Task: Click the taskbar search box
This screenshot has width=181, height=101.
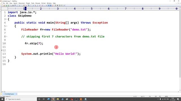Action: (x=21, y=99)
